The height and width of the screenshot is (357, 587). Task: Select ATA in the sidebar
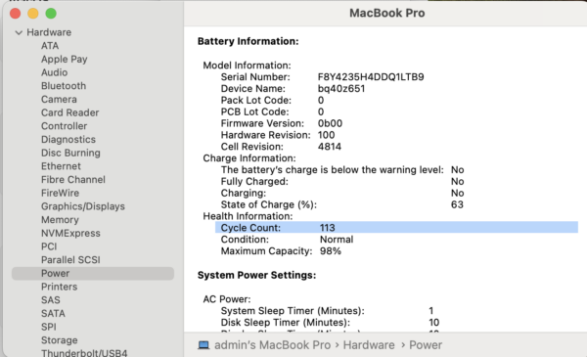(50, 46)
